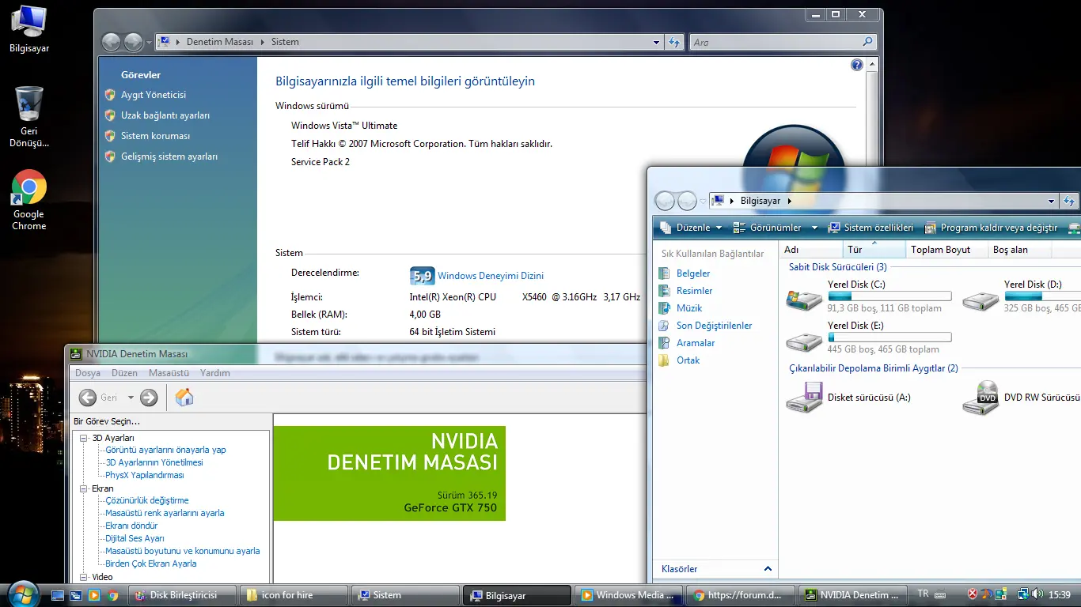This screenshot has width=1081, height=607.
Task: Select Masaüstü renk ayarlarını ayarla
Action: 165,513
